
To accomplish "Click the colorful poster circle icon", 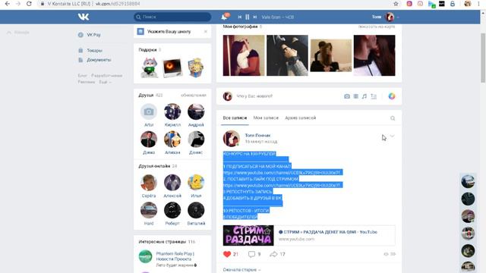I will 392,96.
